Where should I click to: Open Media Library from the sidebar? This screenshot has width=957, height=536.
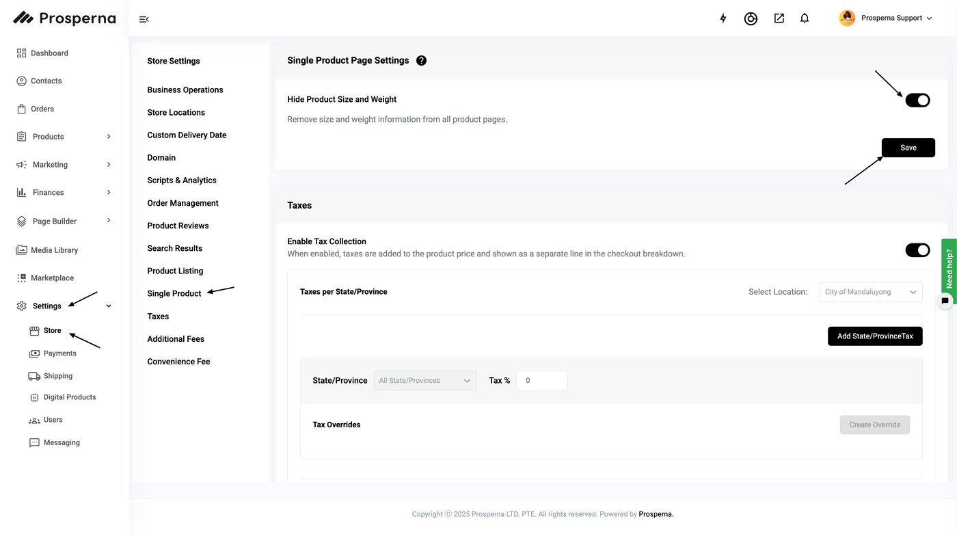point(54,250)
